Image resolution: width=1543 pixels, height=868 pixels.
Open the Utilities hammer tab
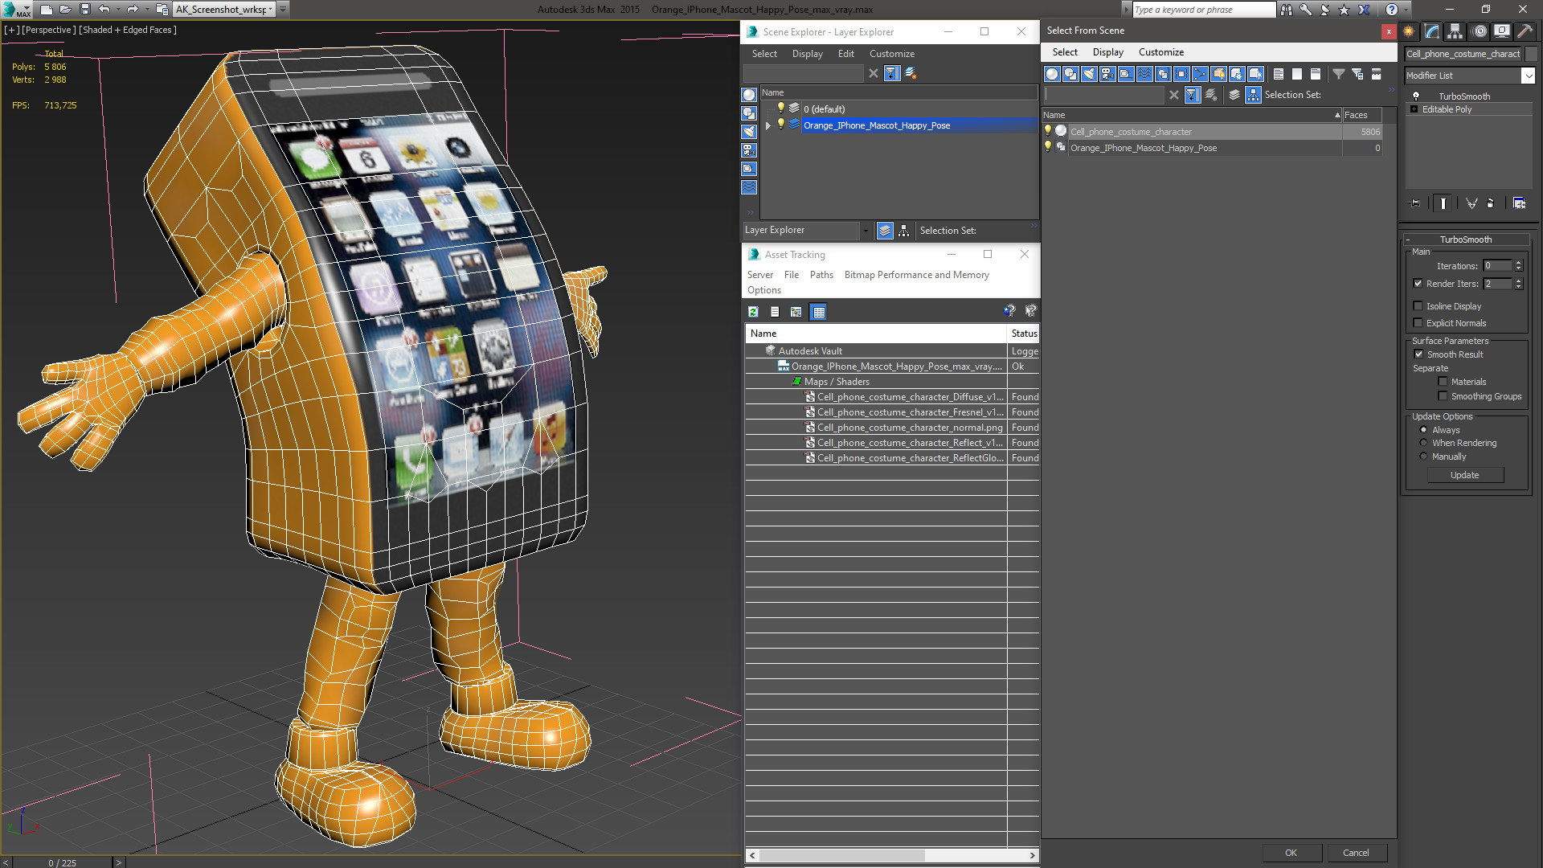click(x=1525, y=31)
